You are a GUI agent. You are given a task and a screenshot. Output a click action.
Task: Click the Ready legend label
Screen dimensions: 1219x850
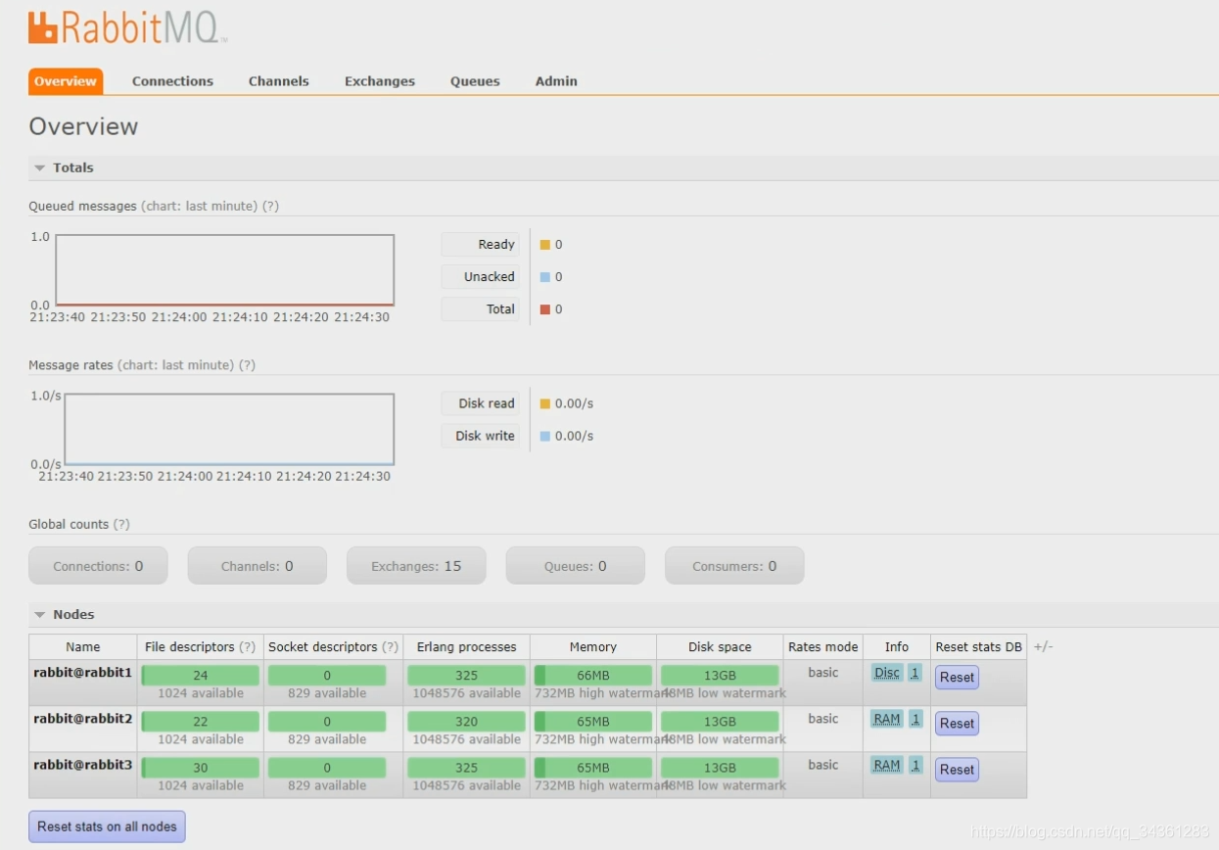click(480, 245)
